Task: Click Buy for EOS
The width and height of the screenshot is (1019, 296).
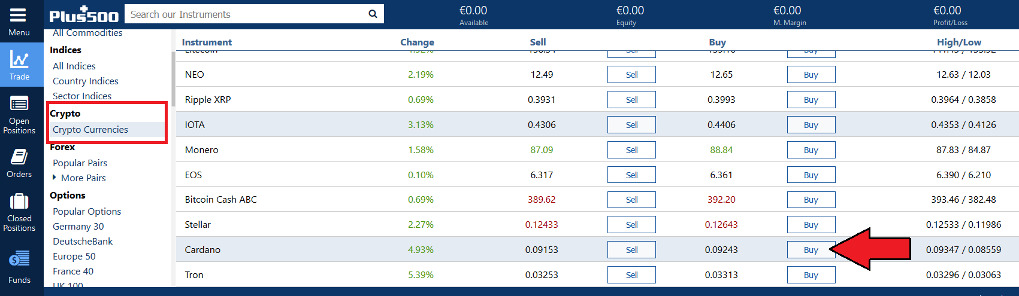Action: (811, 175)
